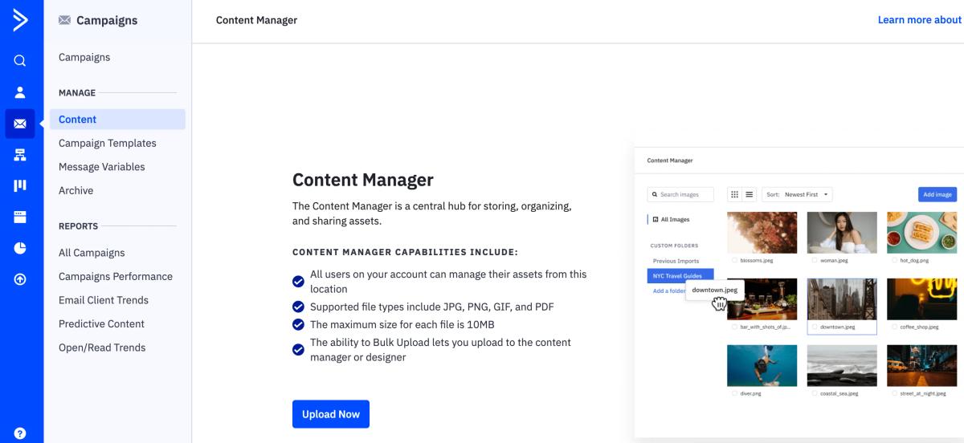964x443 pixels.
Task: Open Automations from the flowchart icon
Action: [x=20, y=155]
